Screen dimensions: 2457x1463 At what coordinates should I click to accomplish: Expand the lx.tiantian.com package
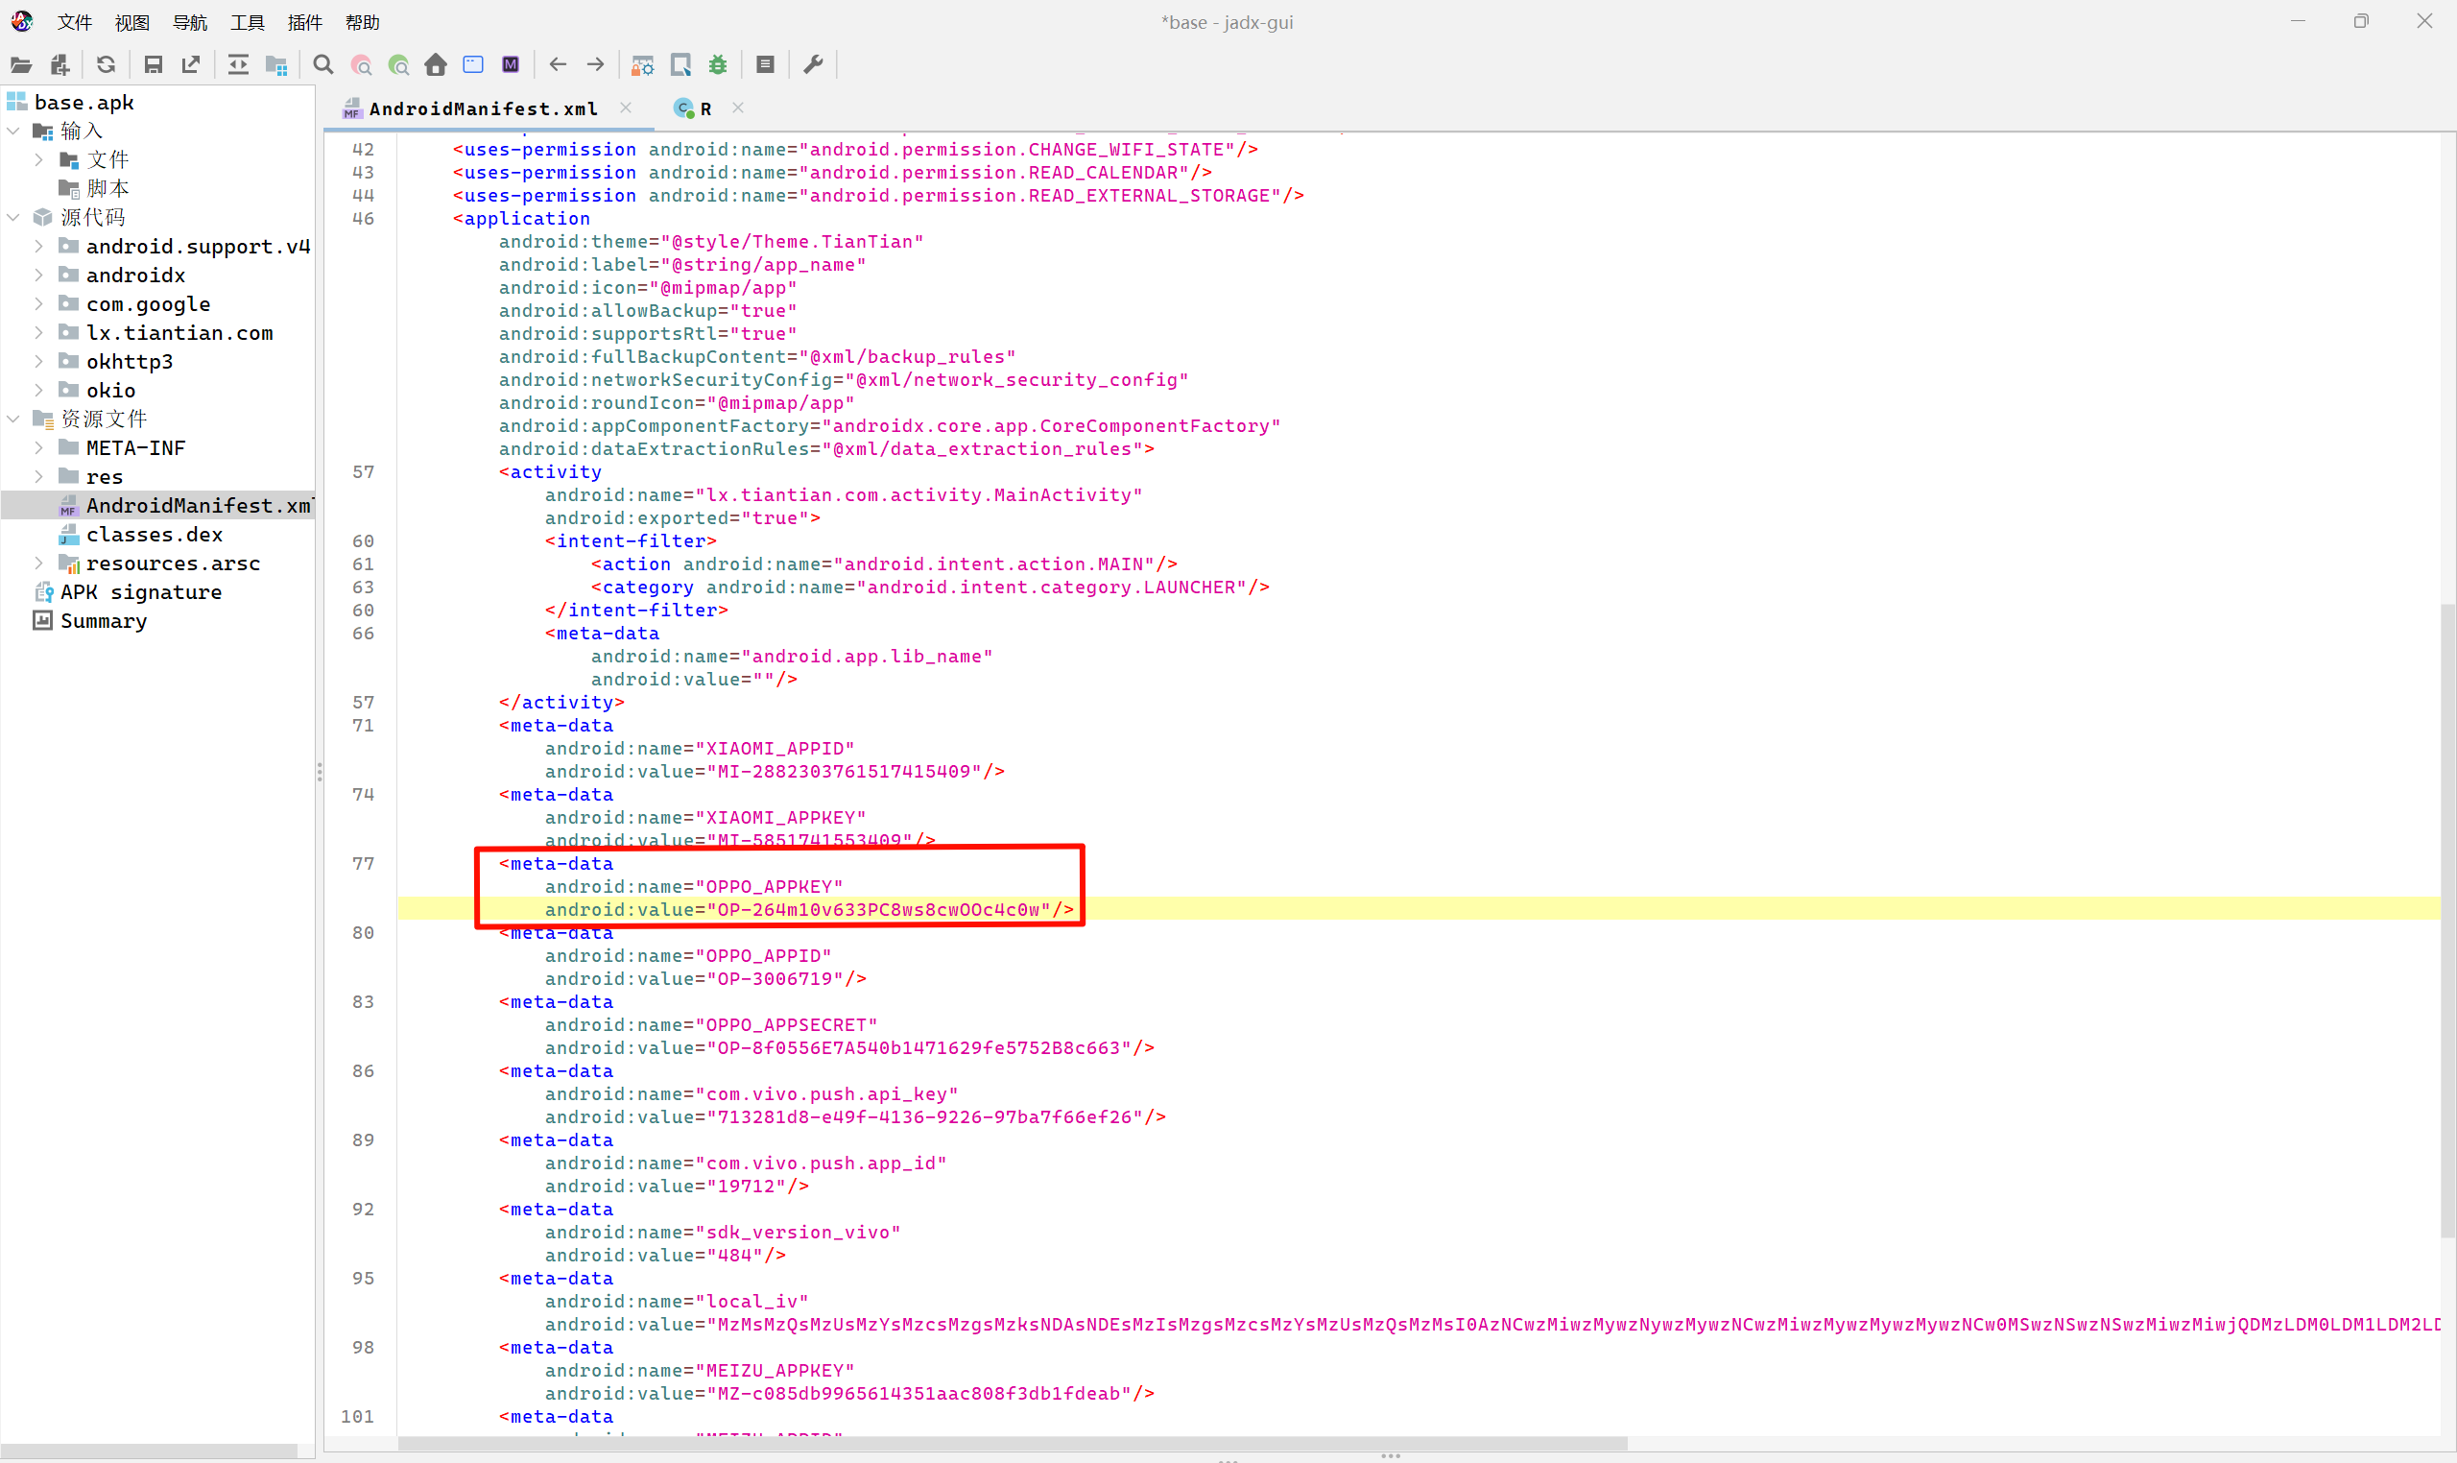[39, 332]
